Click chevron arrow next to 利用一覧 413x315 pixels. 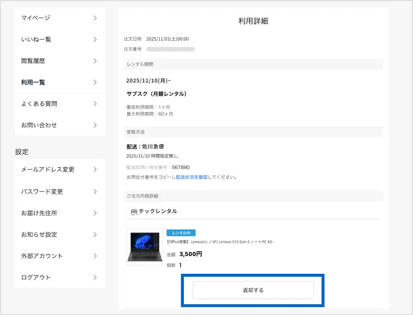pyautogui.click(x=95, y=82)
